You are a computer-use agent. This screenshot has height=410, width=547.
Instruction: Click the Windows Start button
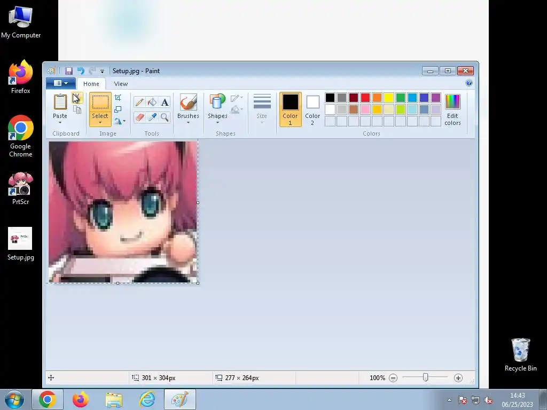point(14,399)
